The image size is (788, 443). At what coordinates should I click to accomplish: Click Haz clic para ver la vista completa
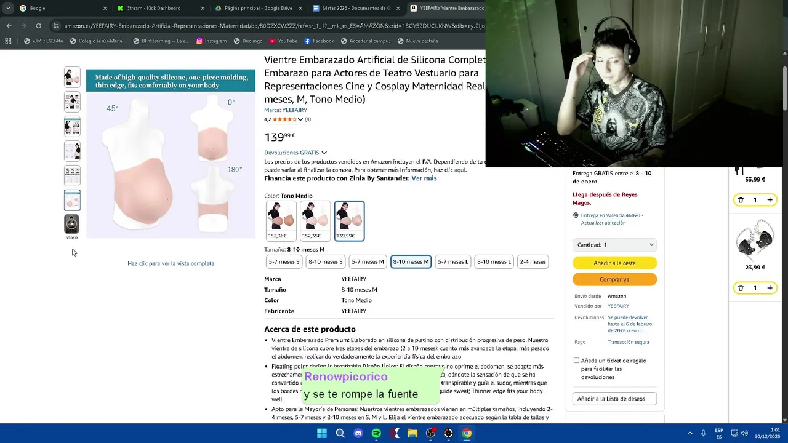pos(171,263)
